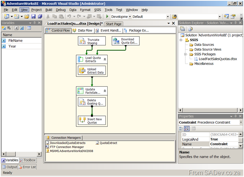Select the Download Quota Ext... FTP task
Image resolution: width=244 pixels, height=177 pixels.
pyautogui.click(x=125, y=41)
